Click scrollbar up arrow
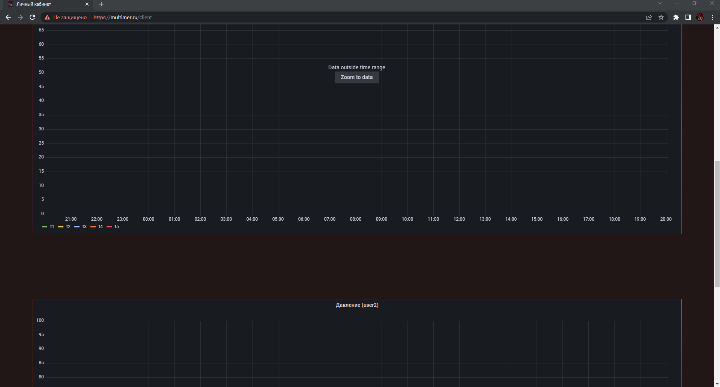Screen dimensions: 720x387 [717, 27]
